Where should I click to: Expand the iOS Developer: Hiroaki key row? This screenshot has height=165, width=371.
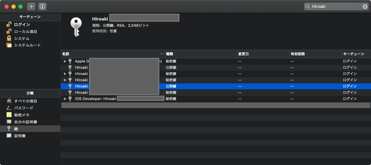click(x=65, y=99)
